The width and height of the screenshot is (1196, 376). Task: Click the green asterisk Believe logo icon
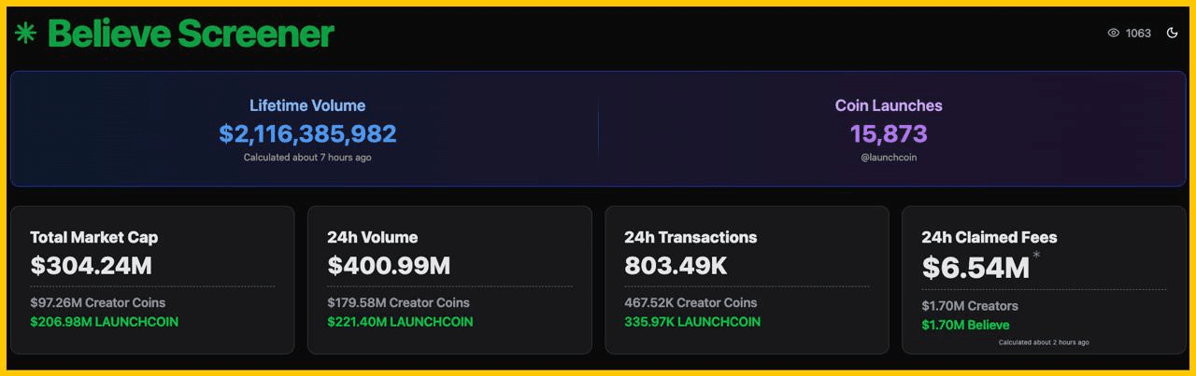tap(25, 34)
